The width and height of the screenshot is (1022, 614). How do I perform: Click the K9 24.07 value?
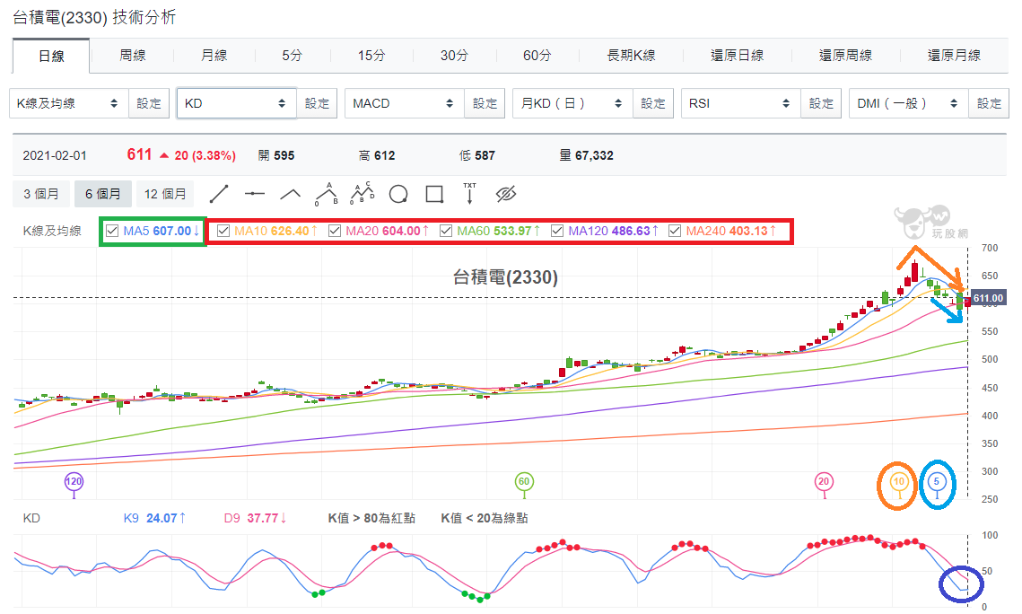click(155, 518)
